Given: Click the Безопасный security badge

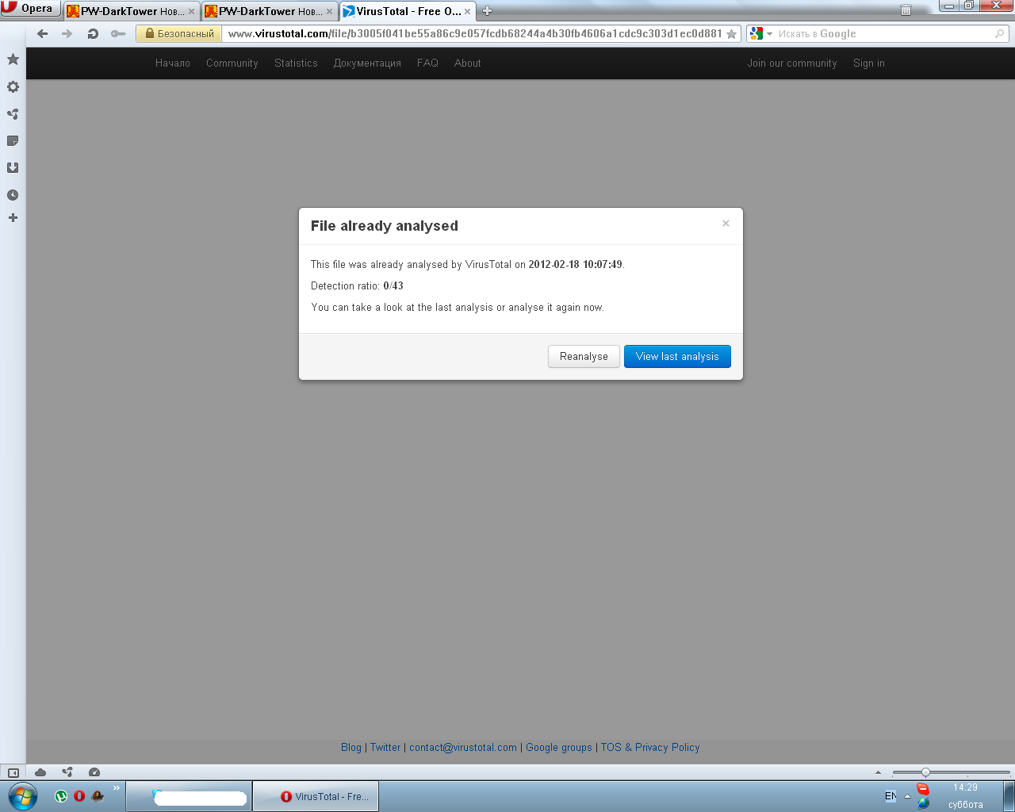Looking at the screenshot, I should click(x=179, y=33).
